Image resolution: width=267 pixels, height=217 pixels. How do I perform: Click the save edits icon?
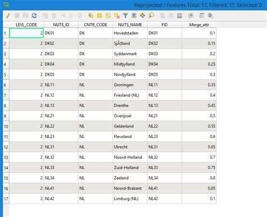(25, 16)
